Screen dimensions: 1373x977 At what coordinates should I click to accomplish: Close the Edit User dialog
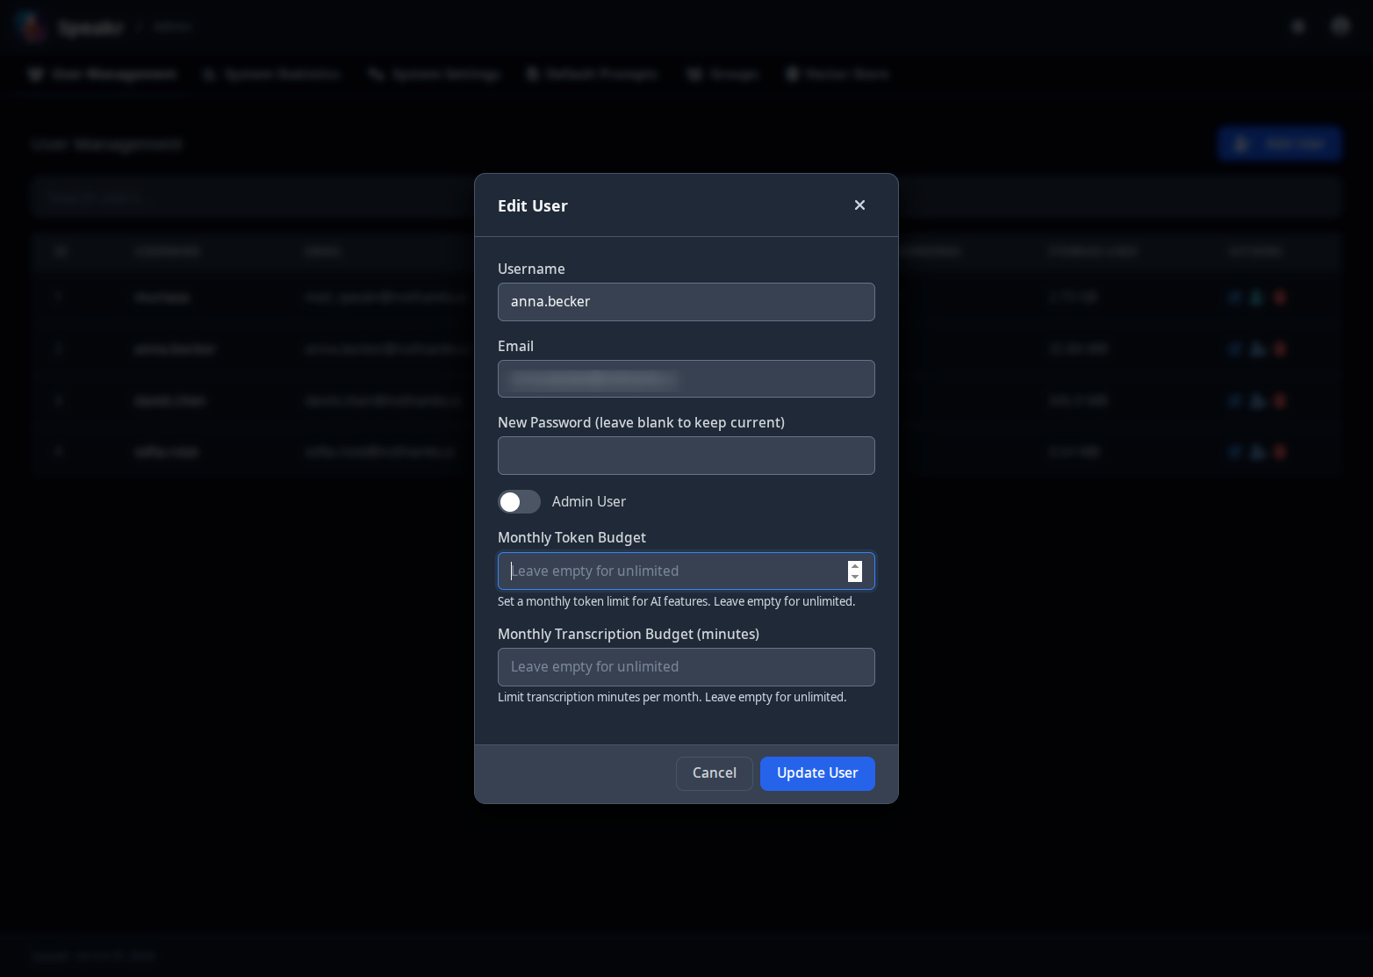click(859, 205)
